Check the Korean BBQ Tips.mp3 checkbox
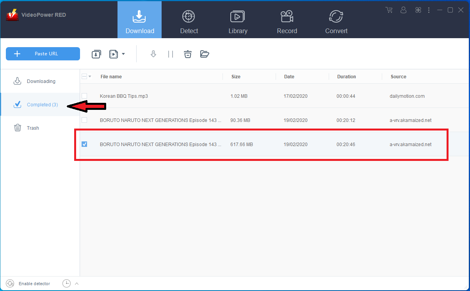Screen dimensions: 470x291 click(84, 96)
